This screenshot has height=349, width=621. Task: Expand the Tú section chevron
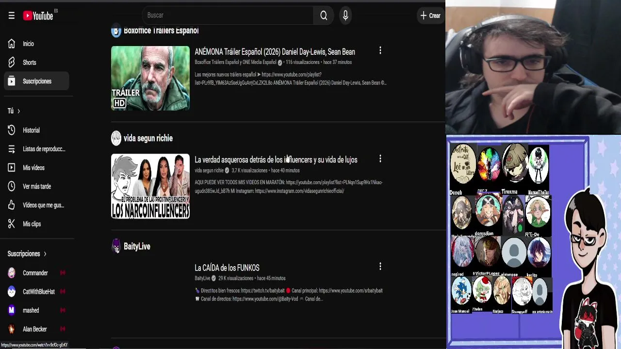pos(18,111)
